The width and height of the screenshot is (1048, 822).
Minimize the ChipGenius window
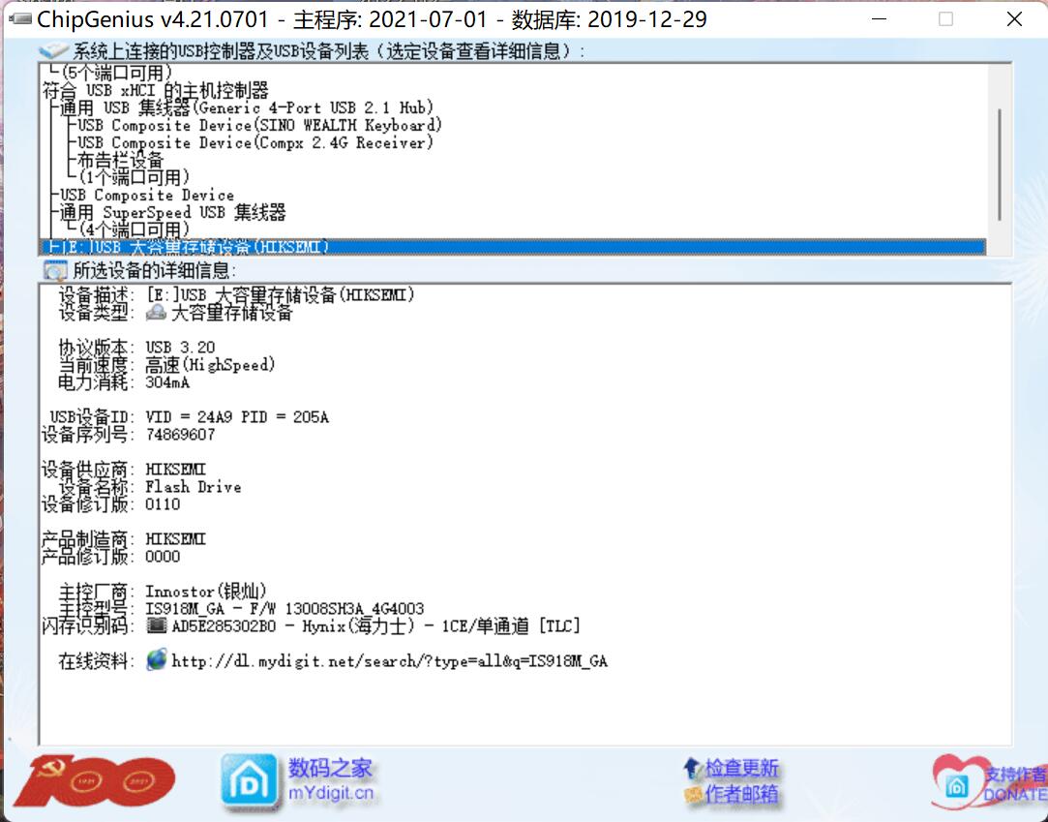(x=880, y=19)
